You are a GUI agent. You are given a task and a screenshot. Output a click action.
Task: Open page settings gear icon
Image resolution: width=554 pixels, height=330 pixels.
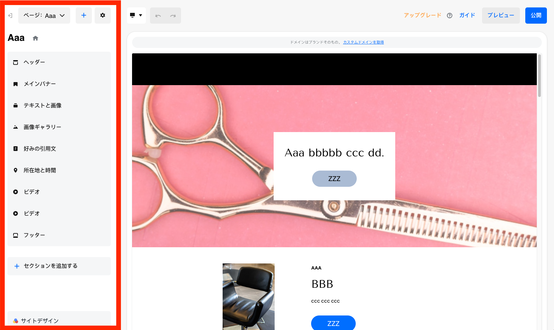click(x=103, y=16)
